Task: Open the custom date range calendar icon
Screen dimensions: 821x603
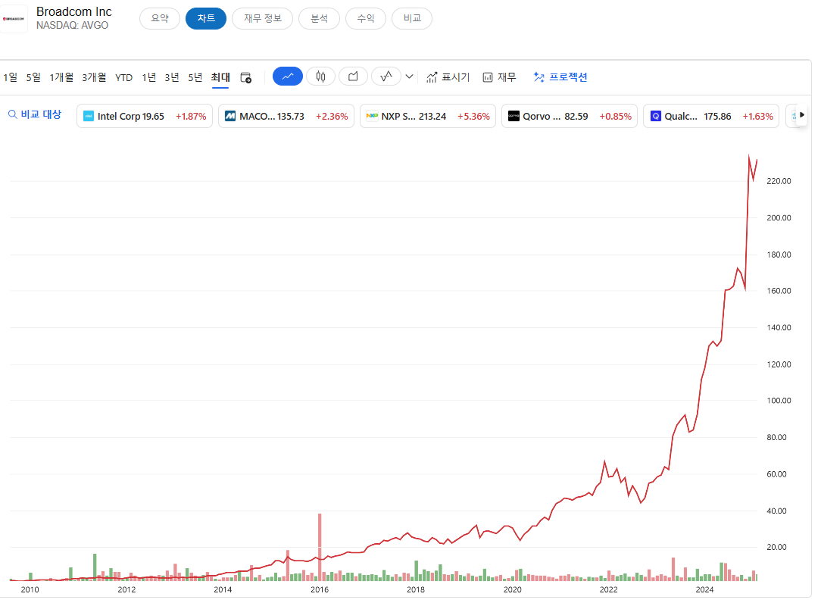Action: (x=245, y=77)
